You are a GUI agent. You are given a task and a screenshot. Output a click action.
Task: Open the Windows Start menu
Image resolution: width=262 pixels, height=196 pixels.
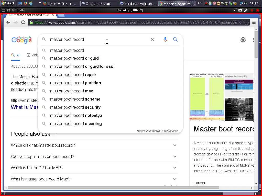click(x=8, y=3)
